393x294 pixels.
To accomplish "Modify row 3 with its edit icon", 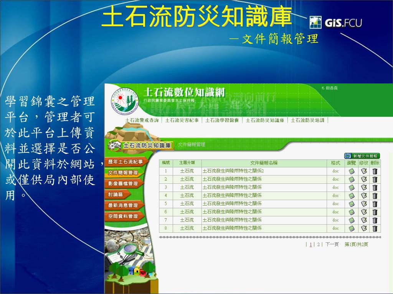I will pyautogui.click(x=364, y=188).
